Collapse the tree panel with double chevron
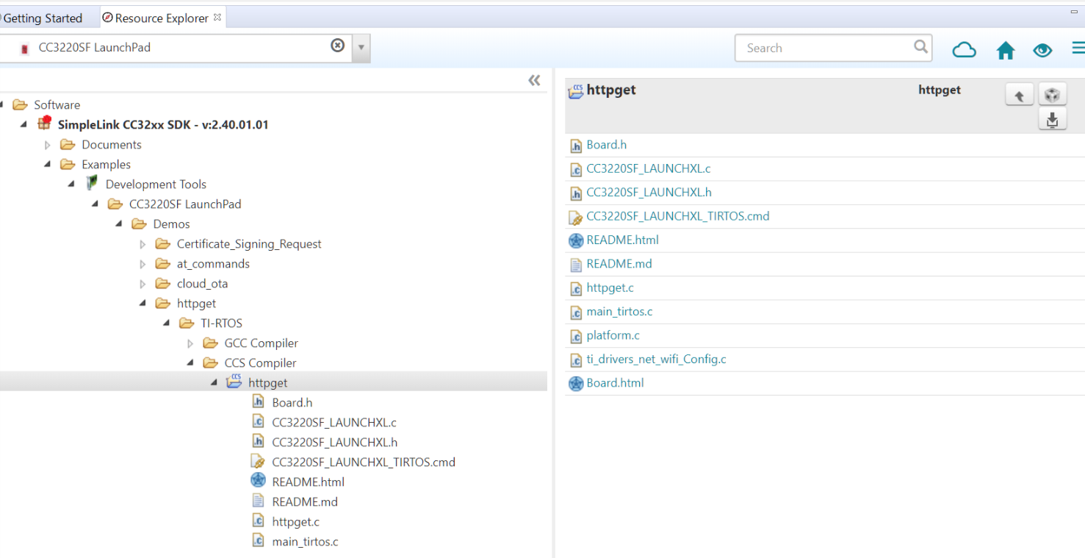 click(534, 80)
